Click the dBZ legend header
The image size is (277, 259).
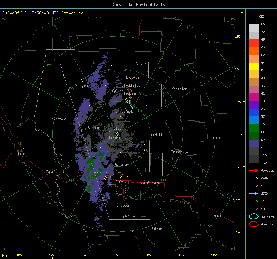[x=261, y=17]
